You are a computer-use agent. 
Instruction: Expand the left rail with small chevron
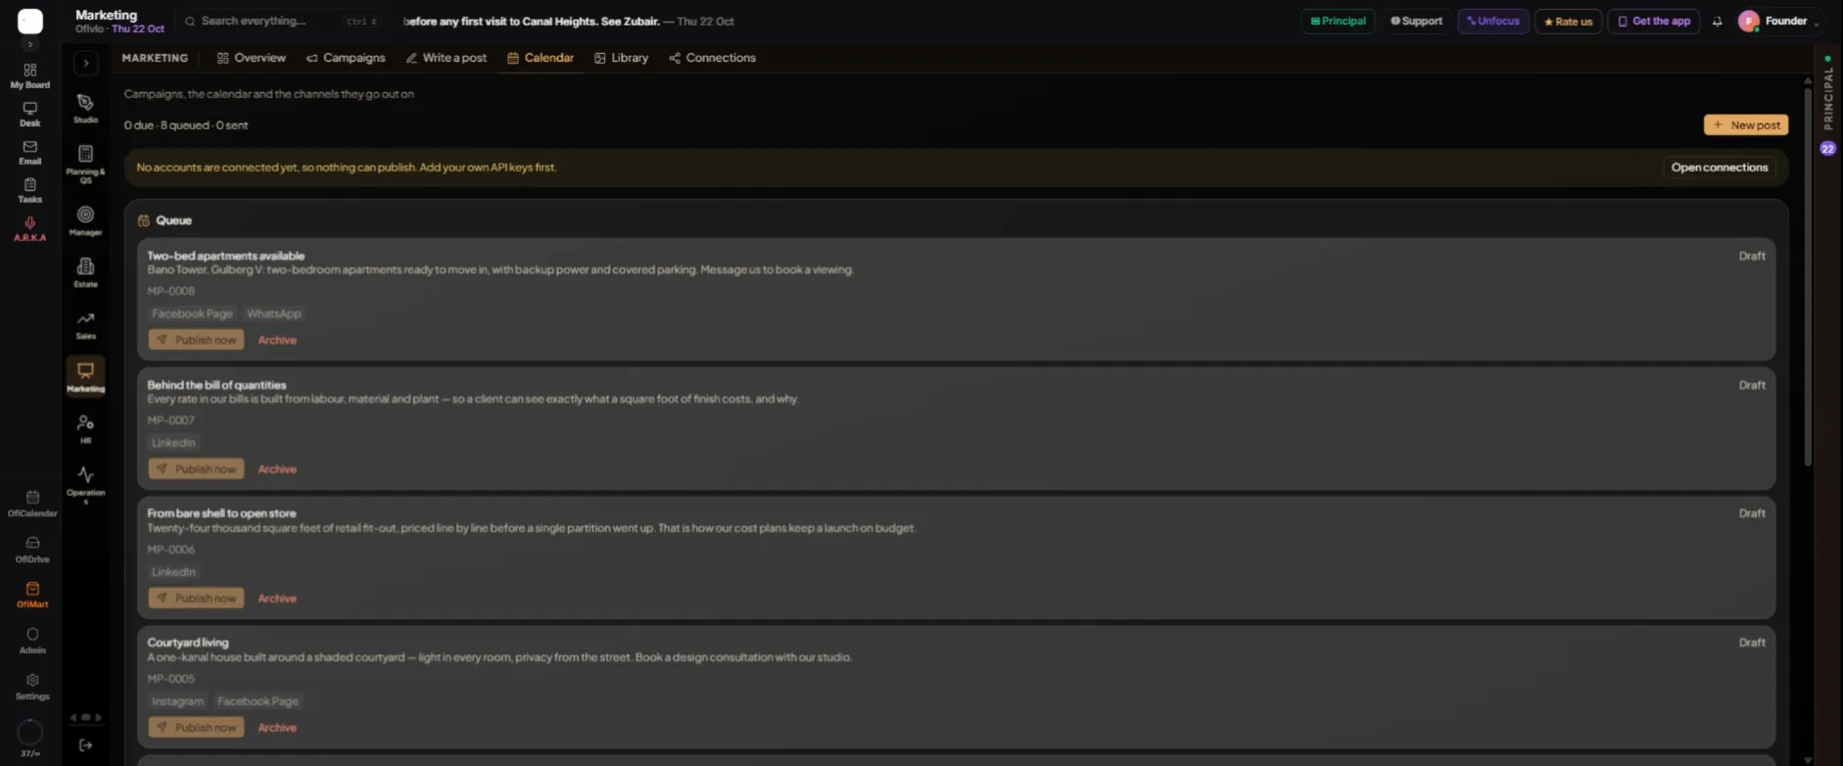(x=30, y=45)
